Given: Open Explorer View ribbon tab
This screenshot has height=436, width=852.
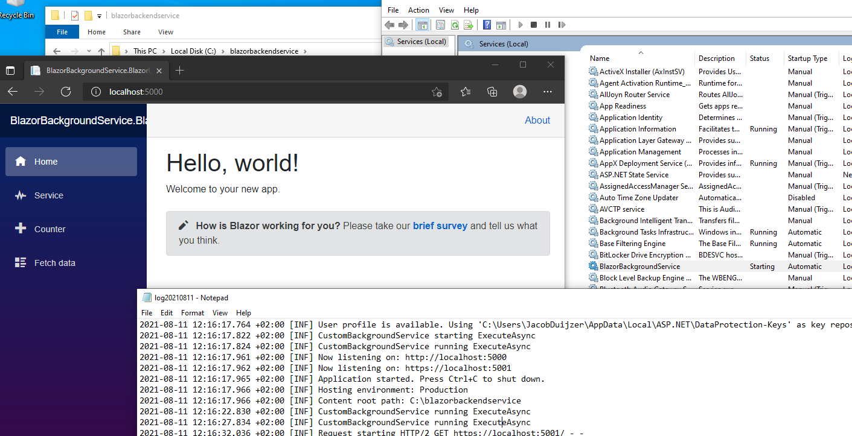Looking at the screenshot, I should 165,32.
